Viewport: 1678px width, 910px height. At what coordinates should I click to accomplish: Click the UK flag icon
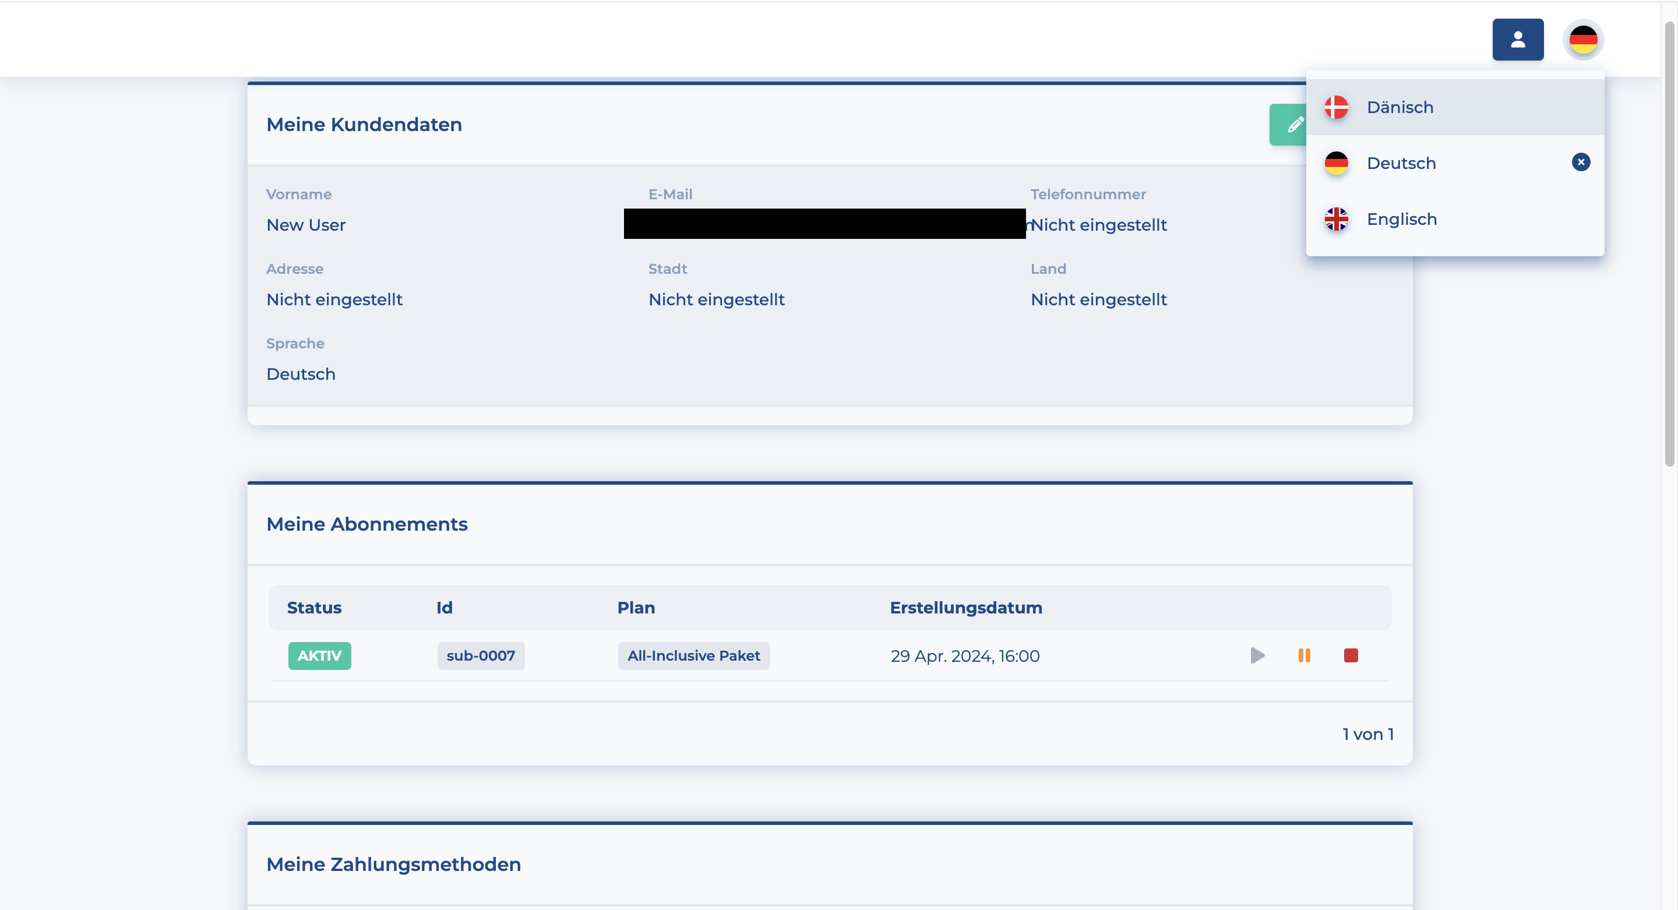[1336, 219]
